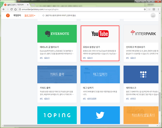
Task: Click the address bar URL field
Action: point(82,9)
